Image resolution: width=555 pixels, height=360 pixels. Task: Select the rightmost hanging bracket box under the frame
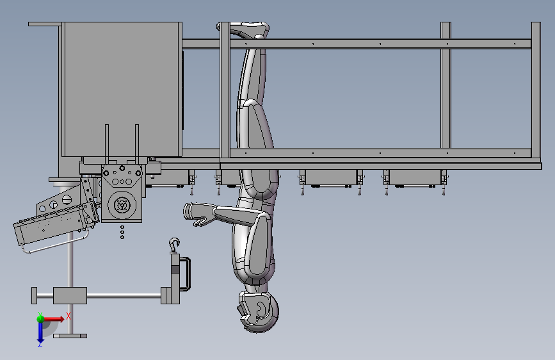pyautogui.click(x=415, y=178)
